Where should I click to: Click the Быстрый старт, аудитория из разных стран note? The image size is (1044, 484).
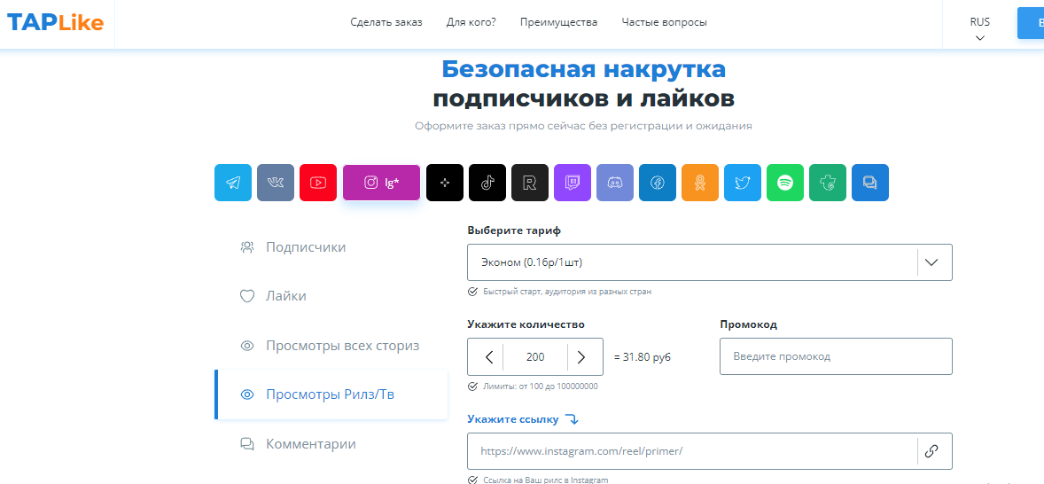[566, 292]
